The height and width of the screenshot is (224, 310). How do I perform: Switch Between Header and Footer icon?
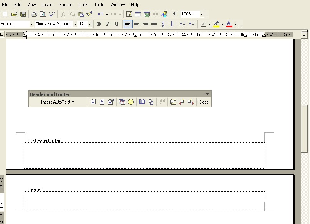pos(173,102)
